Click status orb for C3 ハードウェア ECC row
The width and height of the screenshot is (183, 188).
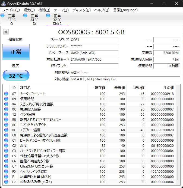click(6, 151)
